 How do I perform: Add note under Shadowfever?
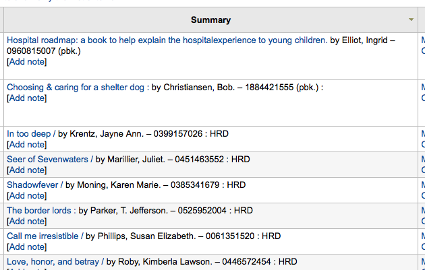point(27,196)
